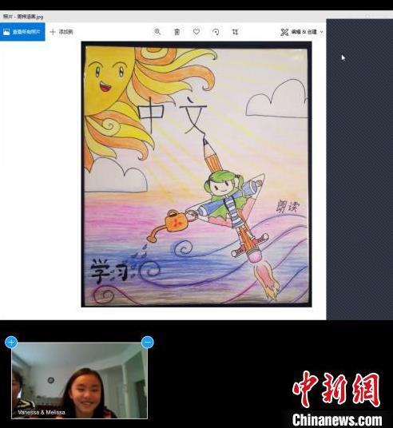Click the Vanessa & Melissa name label
Viewport: 393px width, 428px height.
(x=42, y=412)
